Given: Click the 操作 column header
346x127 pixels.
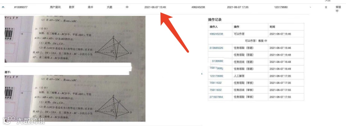Looking at the screenshot, I should (x=236, y=27).
